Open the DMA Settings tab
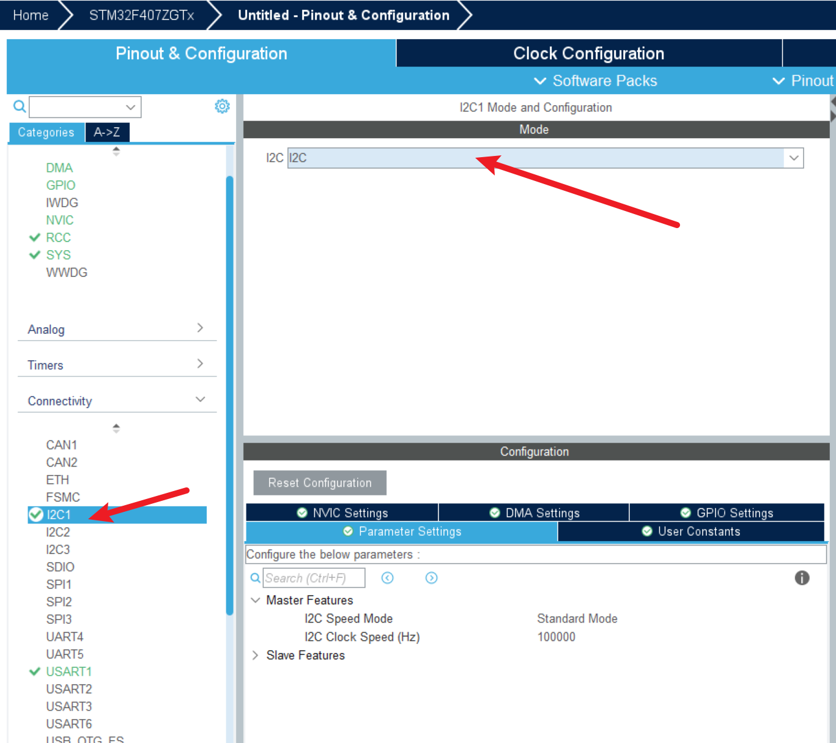Screen dimensions: 836x743 point(534,512)
